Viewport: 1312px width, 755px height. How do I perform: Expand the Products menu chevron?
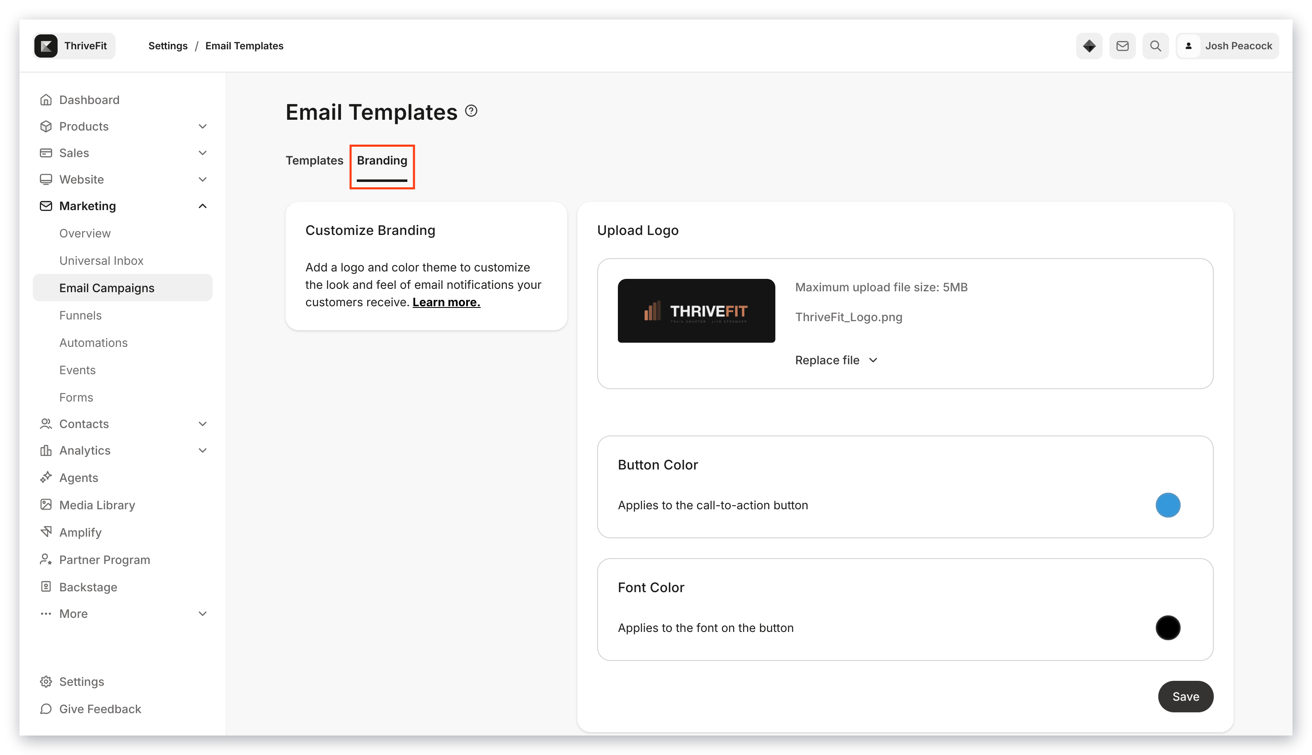[203, 126]
